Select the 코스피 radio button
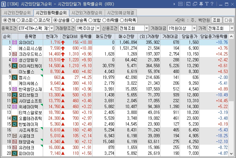The image size is (236, 158). pyautogui.click(x=18, y=20)
